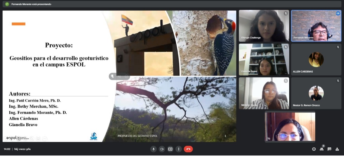344x157 pixels.
Task: Unpin the presentation using pin icon
Action: 112,76
